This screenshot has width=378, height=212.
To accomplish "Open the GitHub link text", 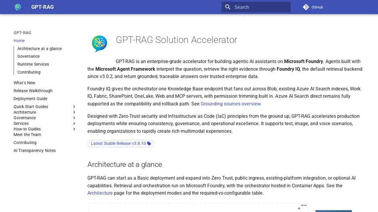I will pos(317,7).
